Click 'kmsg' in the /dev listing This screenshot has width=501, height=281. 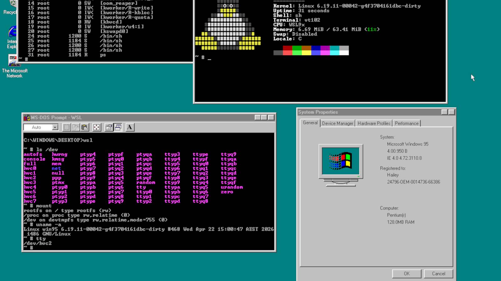click(58, 159)
